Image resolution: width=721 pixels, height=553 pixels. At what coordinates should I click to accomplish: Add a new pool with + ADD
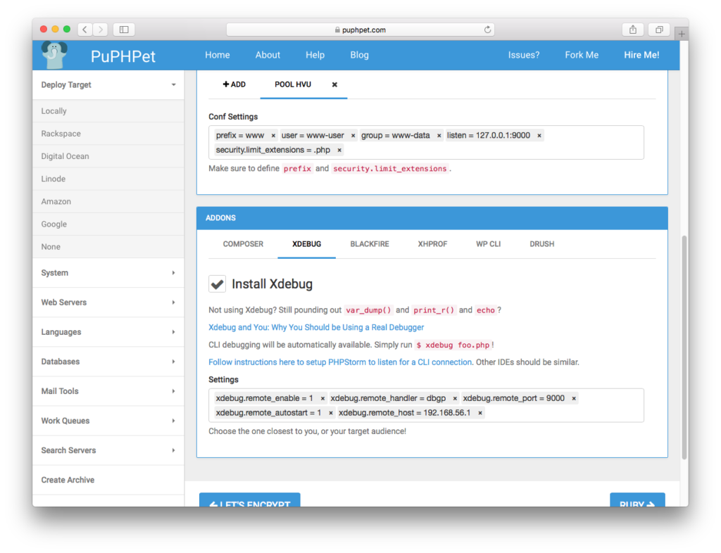point(234,84)
